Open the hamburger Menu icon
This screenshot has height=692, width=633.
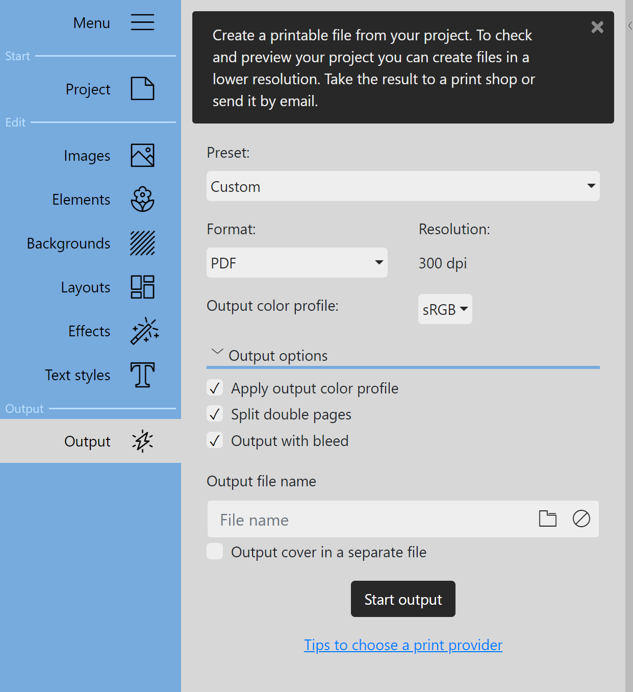coord(142,22)
